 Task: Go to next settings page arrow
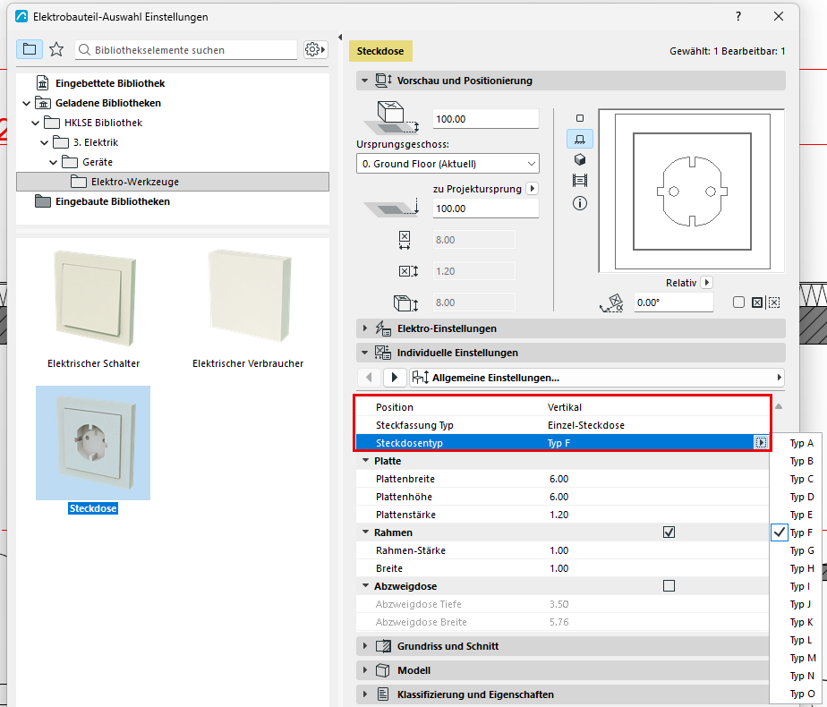point(394,378)
